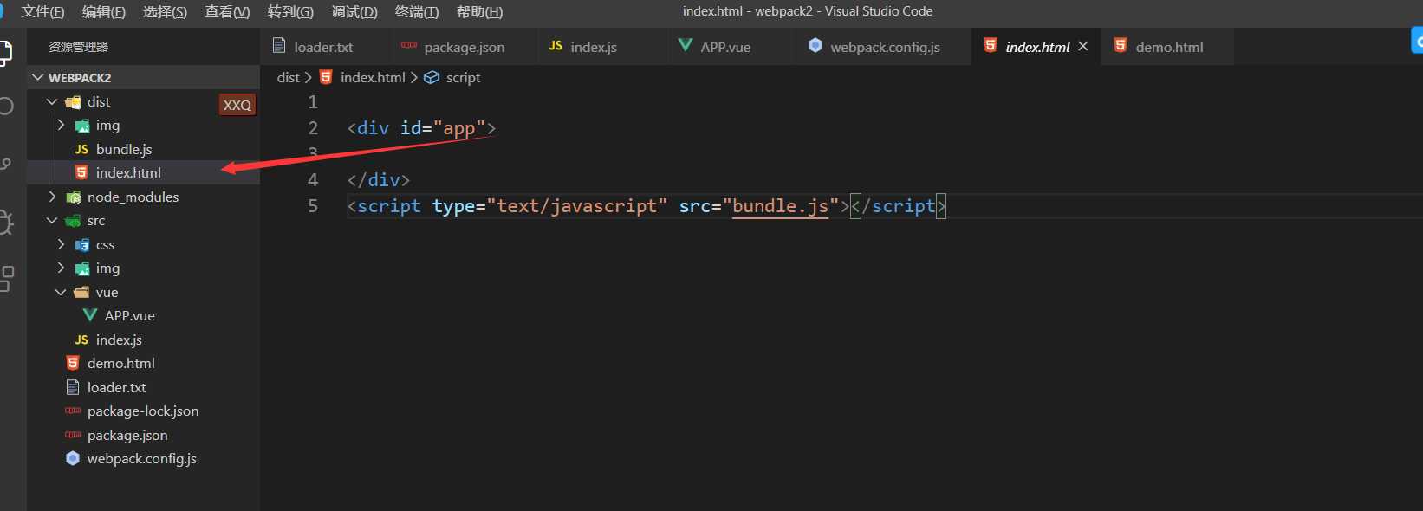
Task: Open the Source Control view icon
Action: click(x=5, y=164)
